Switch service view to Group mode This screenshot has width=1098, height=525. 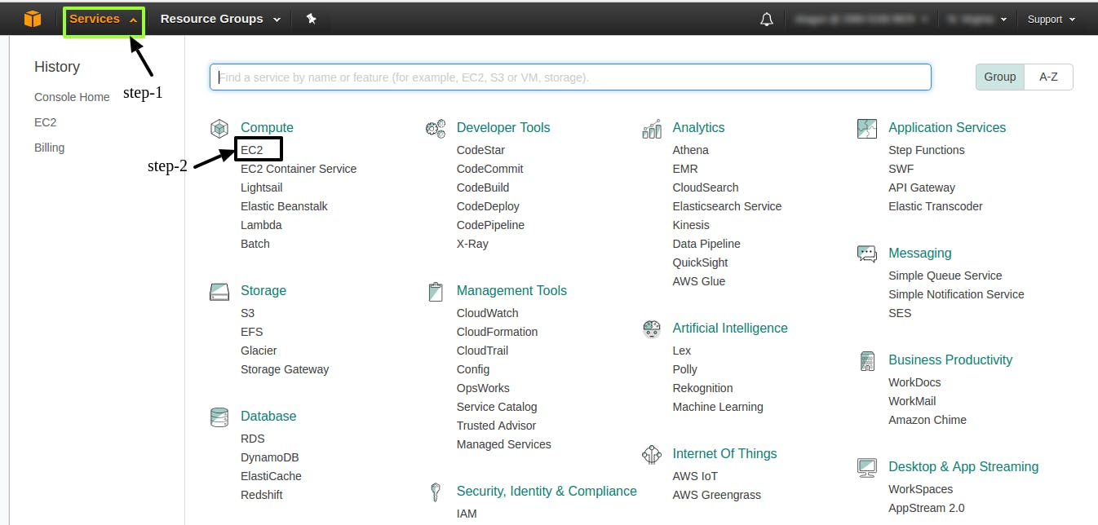tap(998, 77)
